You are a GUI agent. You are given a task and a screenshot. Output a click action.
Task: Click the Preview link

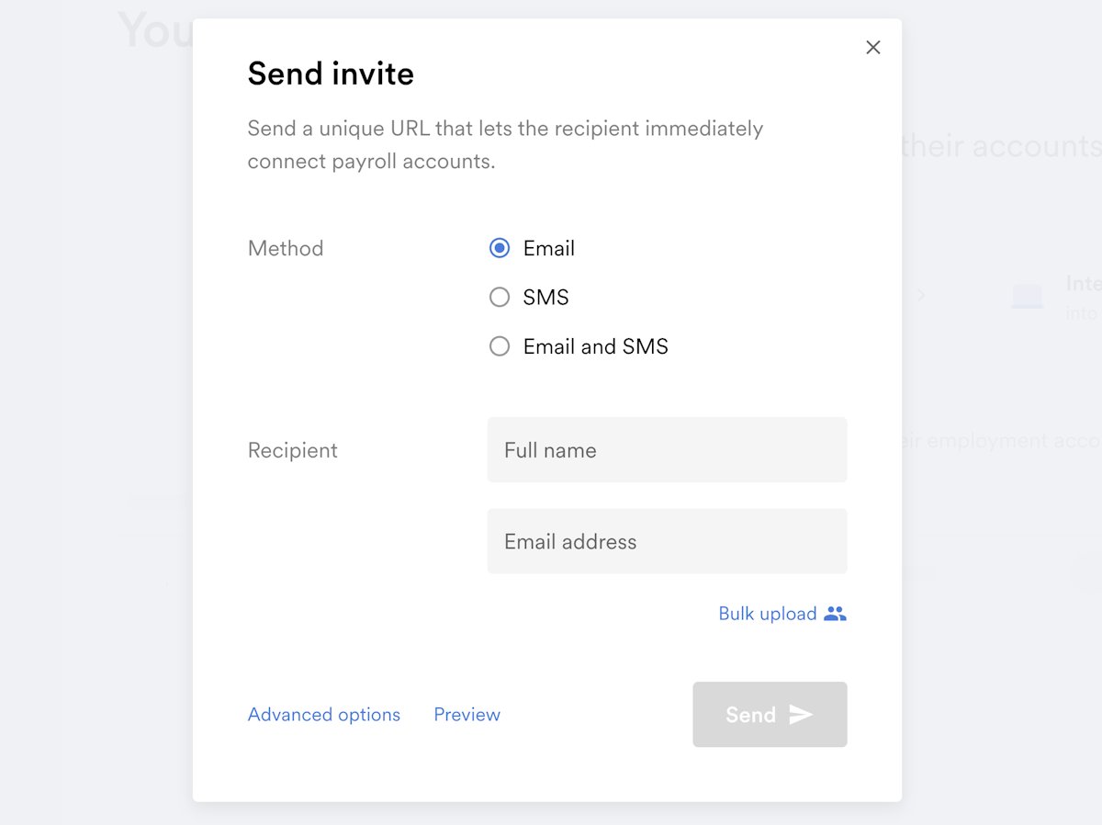[467, 715]
